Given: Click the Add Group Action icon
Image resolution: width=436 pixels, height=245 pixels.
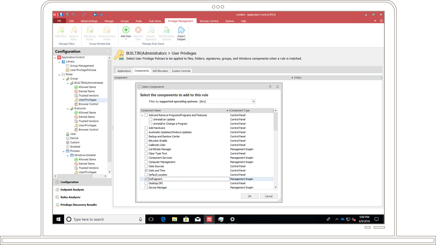Looking at the screenshot, I should point(90,30).
